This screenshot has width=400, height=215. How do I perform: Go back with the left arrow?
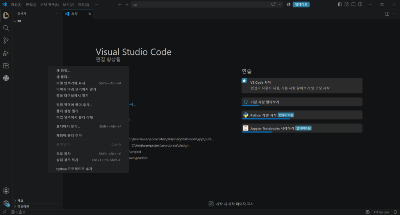pos(120,4)
